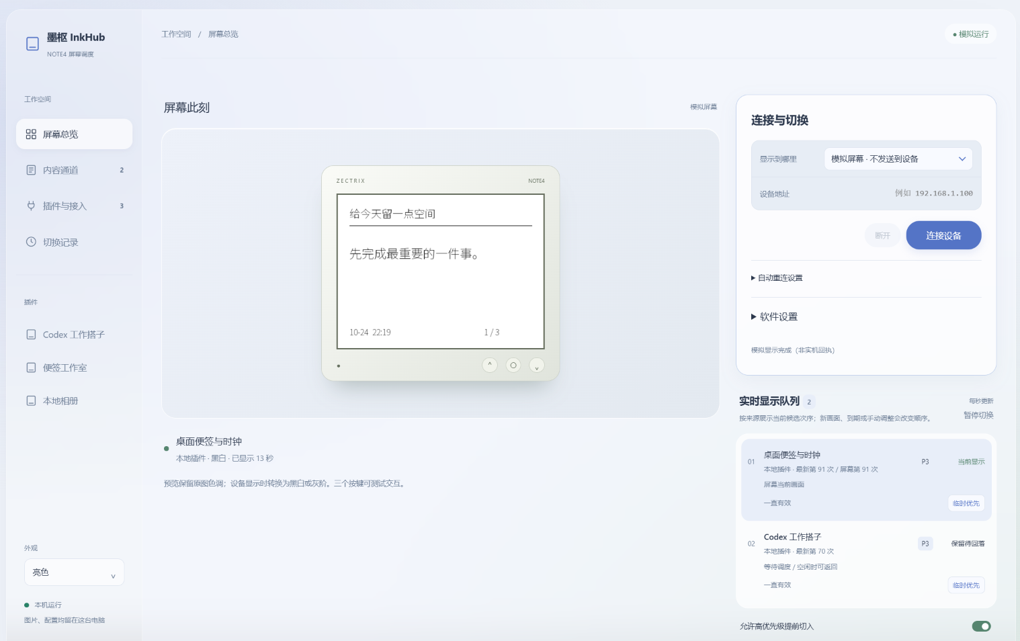Click the 模拟运行 status badge

971,34
